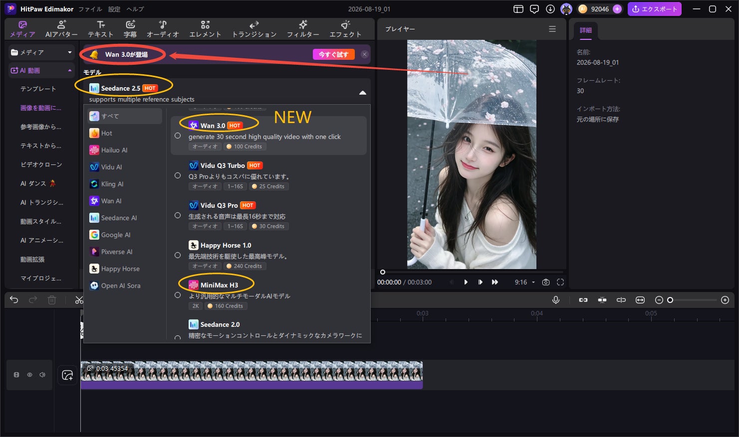Image resolution: width=739 pixels, height=437 pixels.
Task: Open the Filters (フィルター) tab
Action: (x=303, y=29)
